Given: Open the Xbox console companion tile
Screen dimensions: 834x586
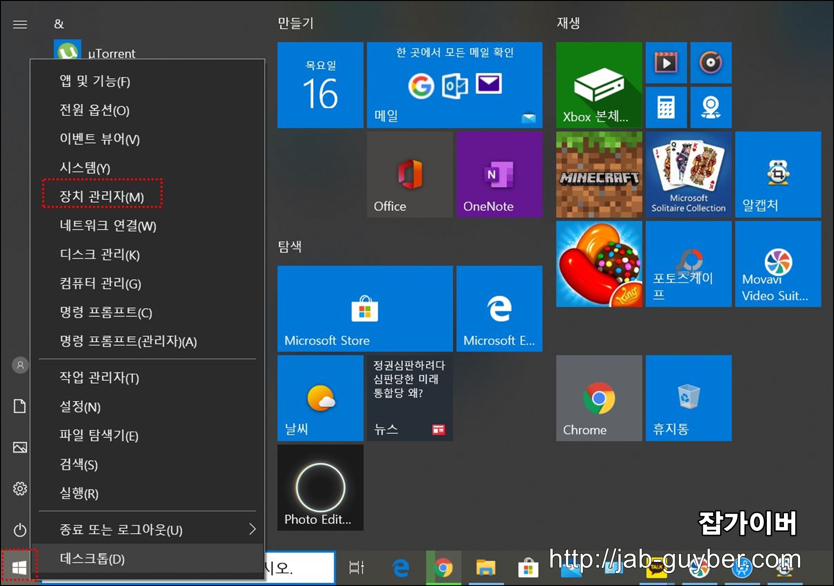Looking at the screenshot, I should (x=599, y=85).
